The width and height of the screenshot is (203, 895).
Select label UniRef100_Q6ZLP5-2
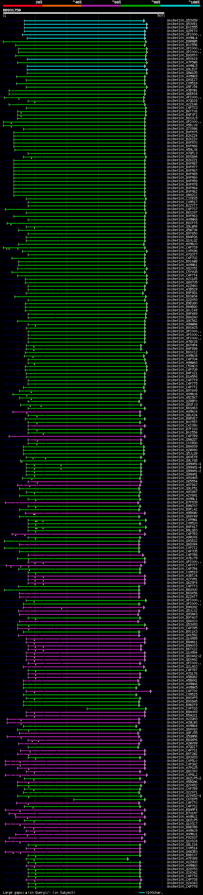click(x=184, y=778)
